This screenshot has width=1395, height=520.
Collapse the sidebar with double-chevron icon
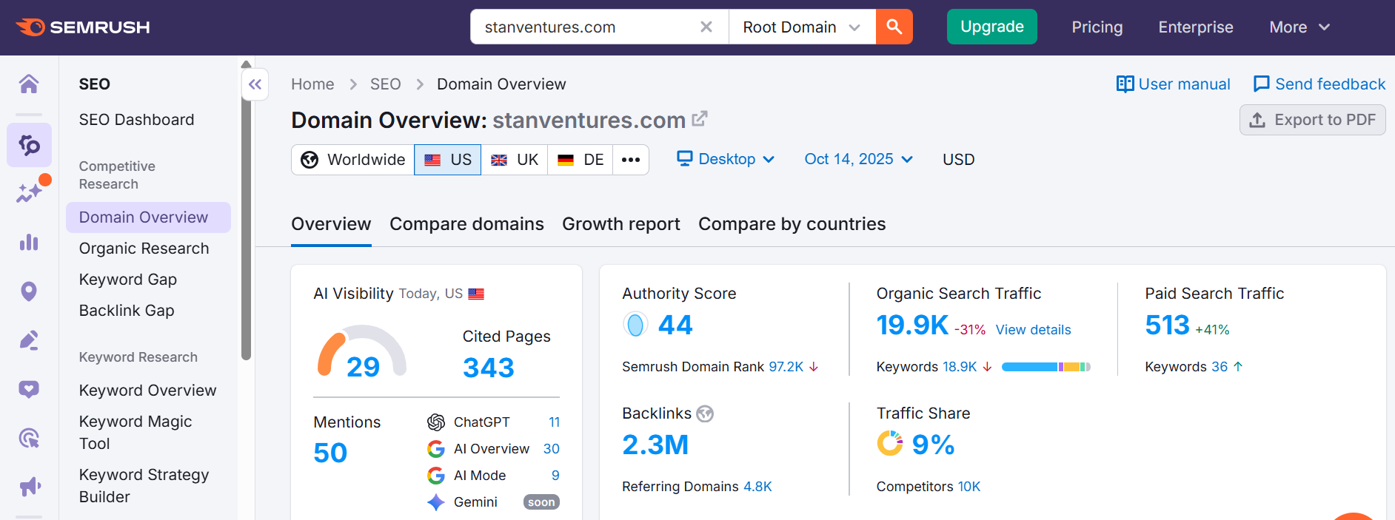click(255, 84)
